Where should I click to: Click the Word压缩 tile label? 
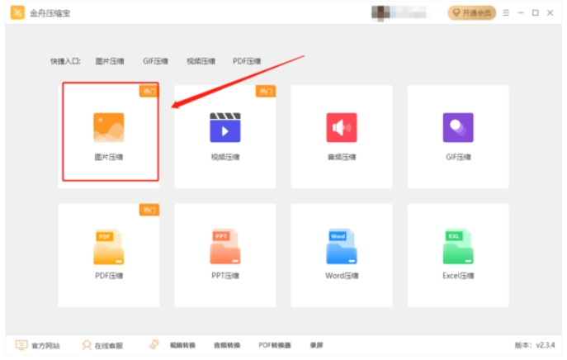click(x=342, y=276)
